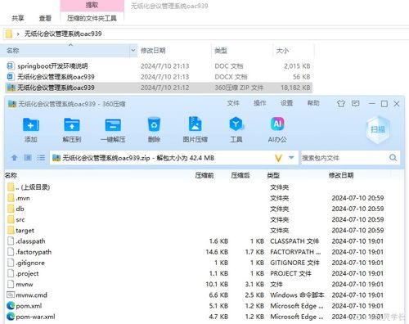This screenshot has height=324, width=409.
Task: Click the folder icon in Explorer address bar
Action: tap(9, 34)
